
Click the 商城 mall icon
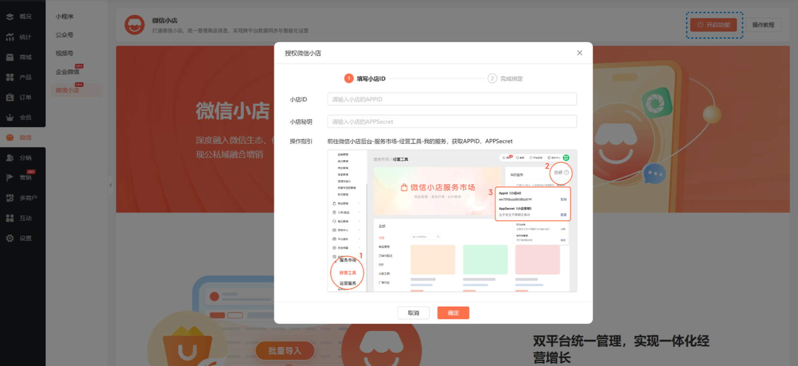click(10, 57)
